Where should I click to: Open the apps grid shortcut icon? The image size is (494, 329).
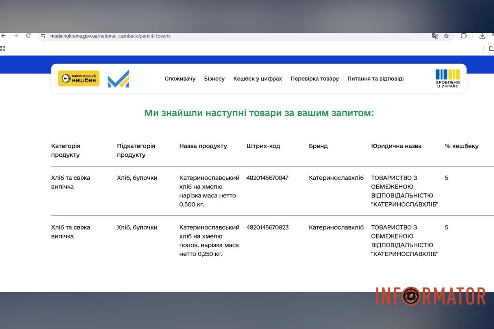coord(2,49)
